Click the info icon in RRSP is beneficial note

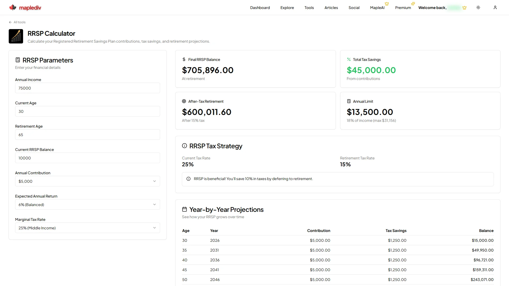(188, 179)
